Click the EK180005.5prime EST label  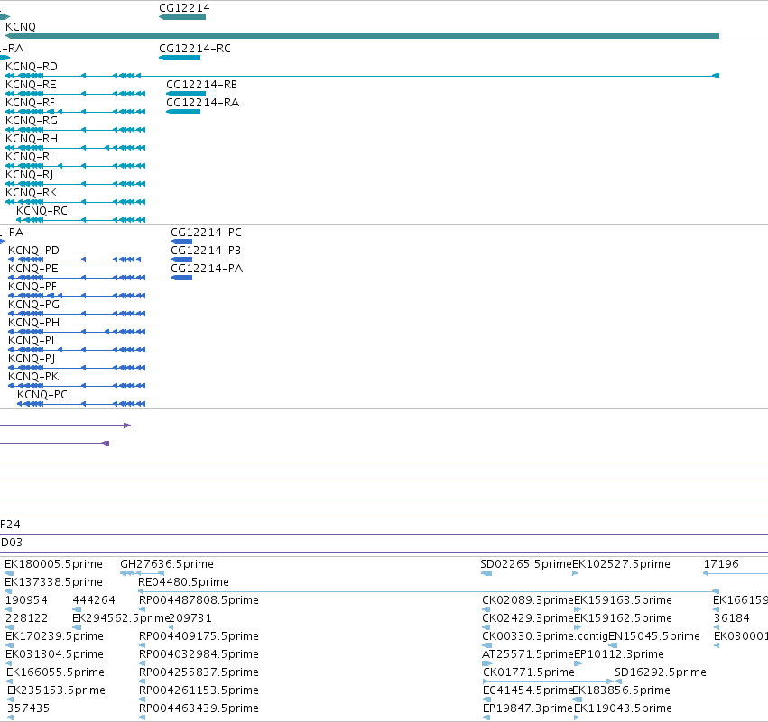tap(54, 564)
